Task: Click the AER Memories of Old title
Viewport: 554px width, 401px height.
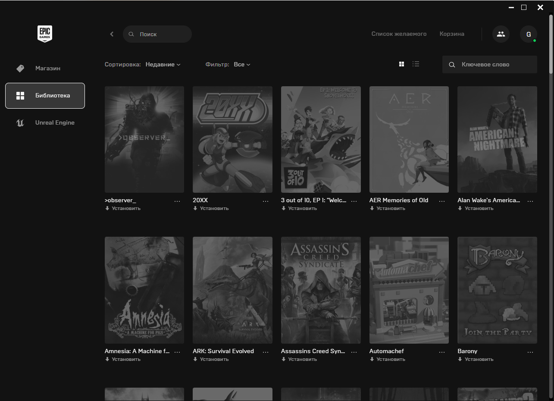Action: pyautogui.click(x=399, y=200)
